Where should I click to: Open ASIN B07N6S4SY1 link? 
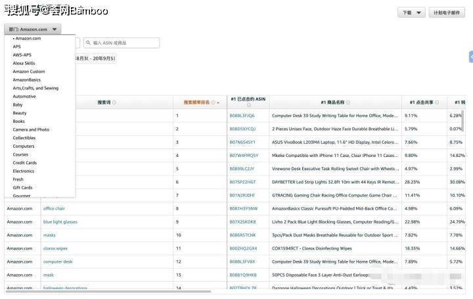[242, 142]
